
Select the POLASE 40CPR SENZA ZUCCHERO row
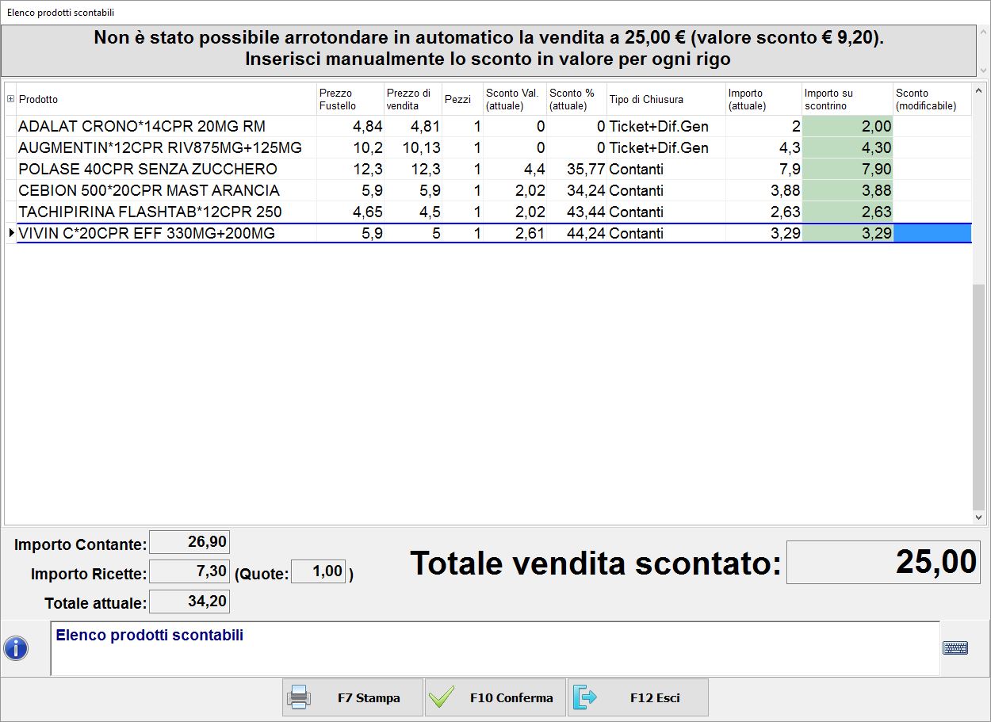147,170
